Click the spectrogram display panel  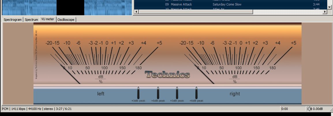[67, 8]
